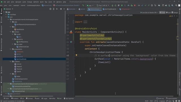Open the app run configuration dropdown
Viewport: 181px width, 102px height.
pos(90,5)
